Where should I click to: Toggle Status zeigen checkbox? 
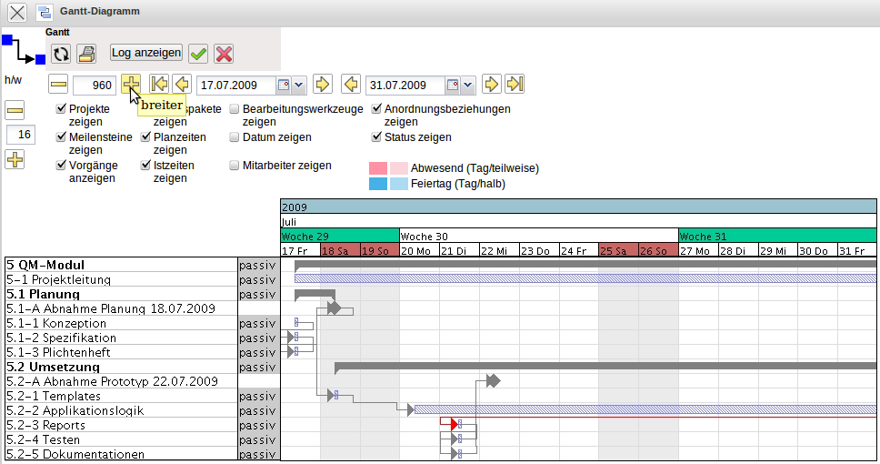(377, 137)
